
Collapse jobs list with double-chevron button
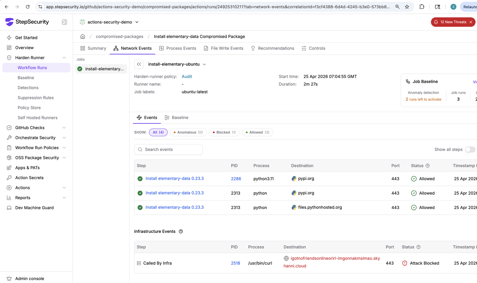[139, 64]
